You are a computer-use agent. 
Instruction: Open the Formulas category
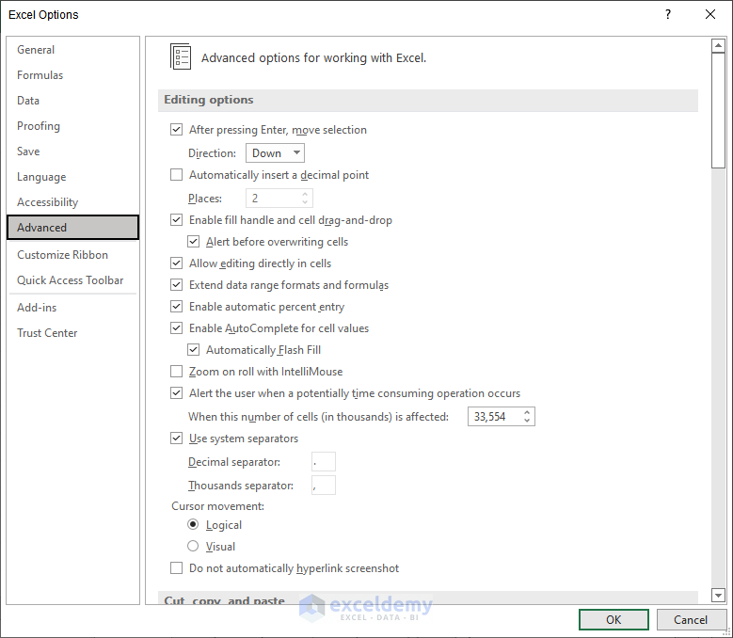tap(40, 74)
